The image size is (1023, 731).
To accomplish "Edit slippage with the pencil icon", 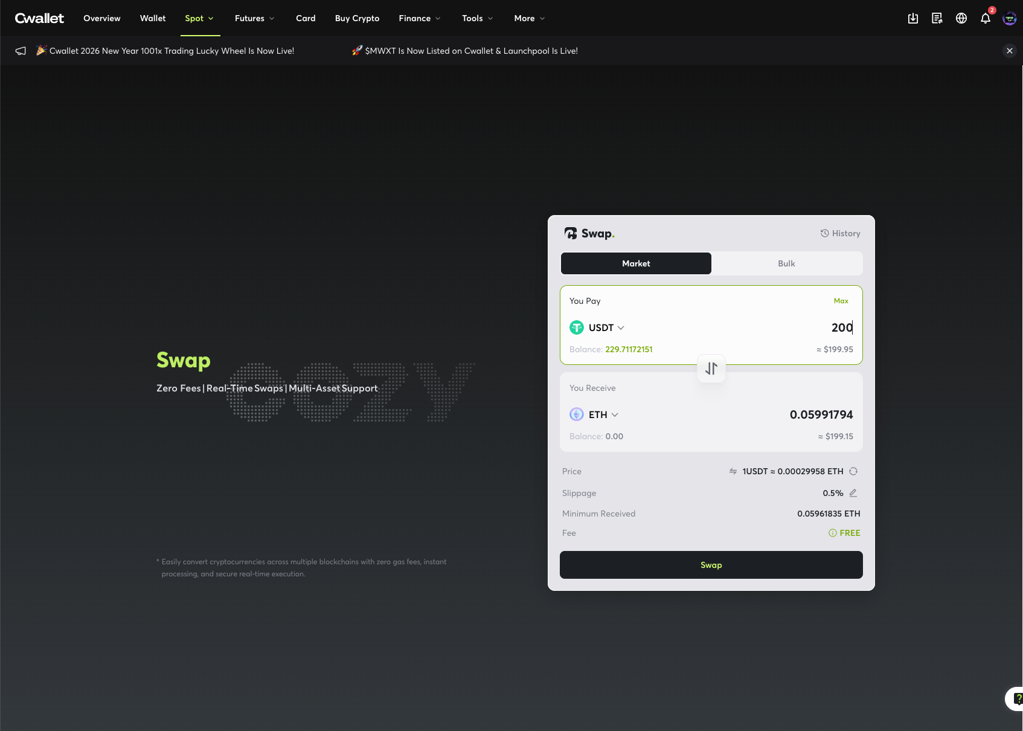I will [853, 493].
